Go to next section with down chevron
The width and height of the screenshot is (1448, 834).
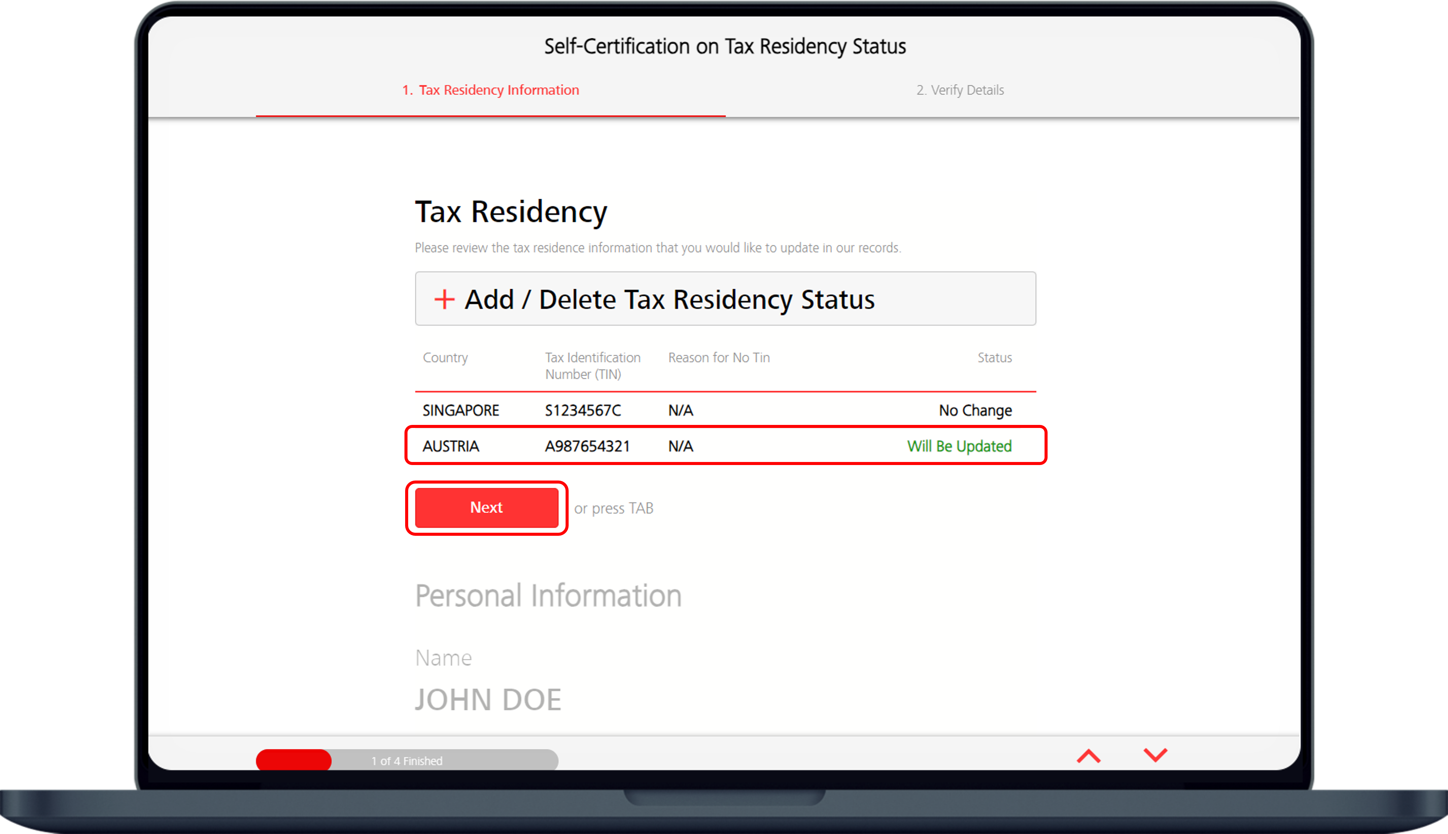[x=1155, y=755]
